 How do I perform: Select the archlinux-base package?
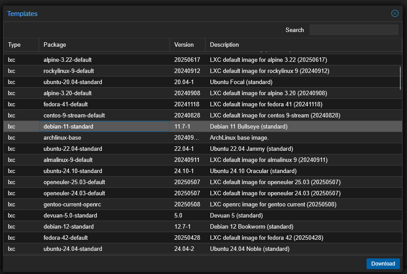tap(62, 137)
